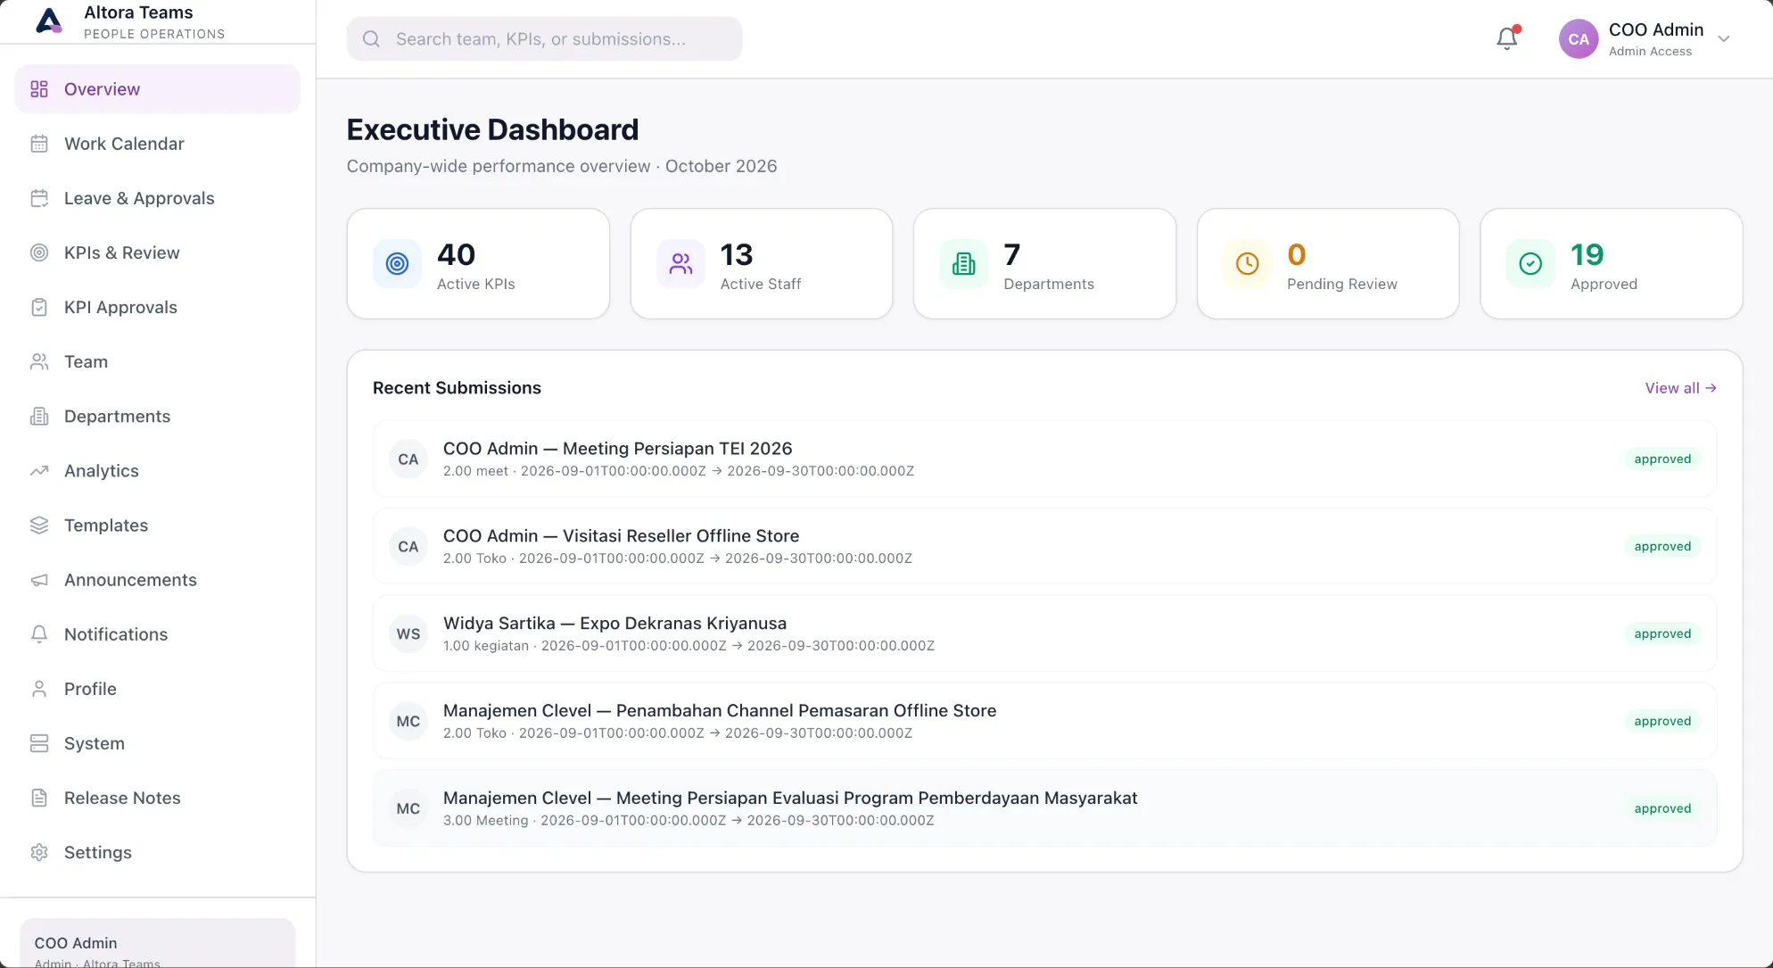Click the KPIs & Review target icon
Image resolution: width=1773 pixels, height=968 pixels.
click(x=39, y=252)
